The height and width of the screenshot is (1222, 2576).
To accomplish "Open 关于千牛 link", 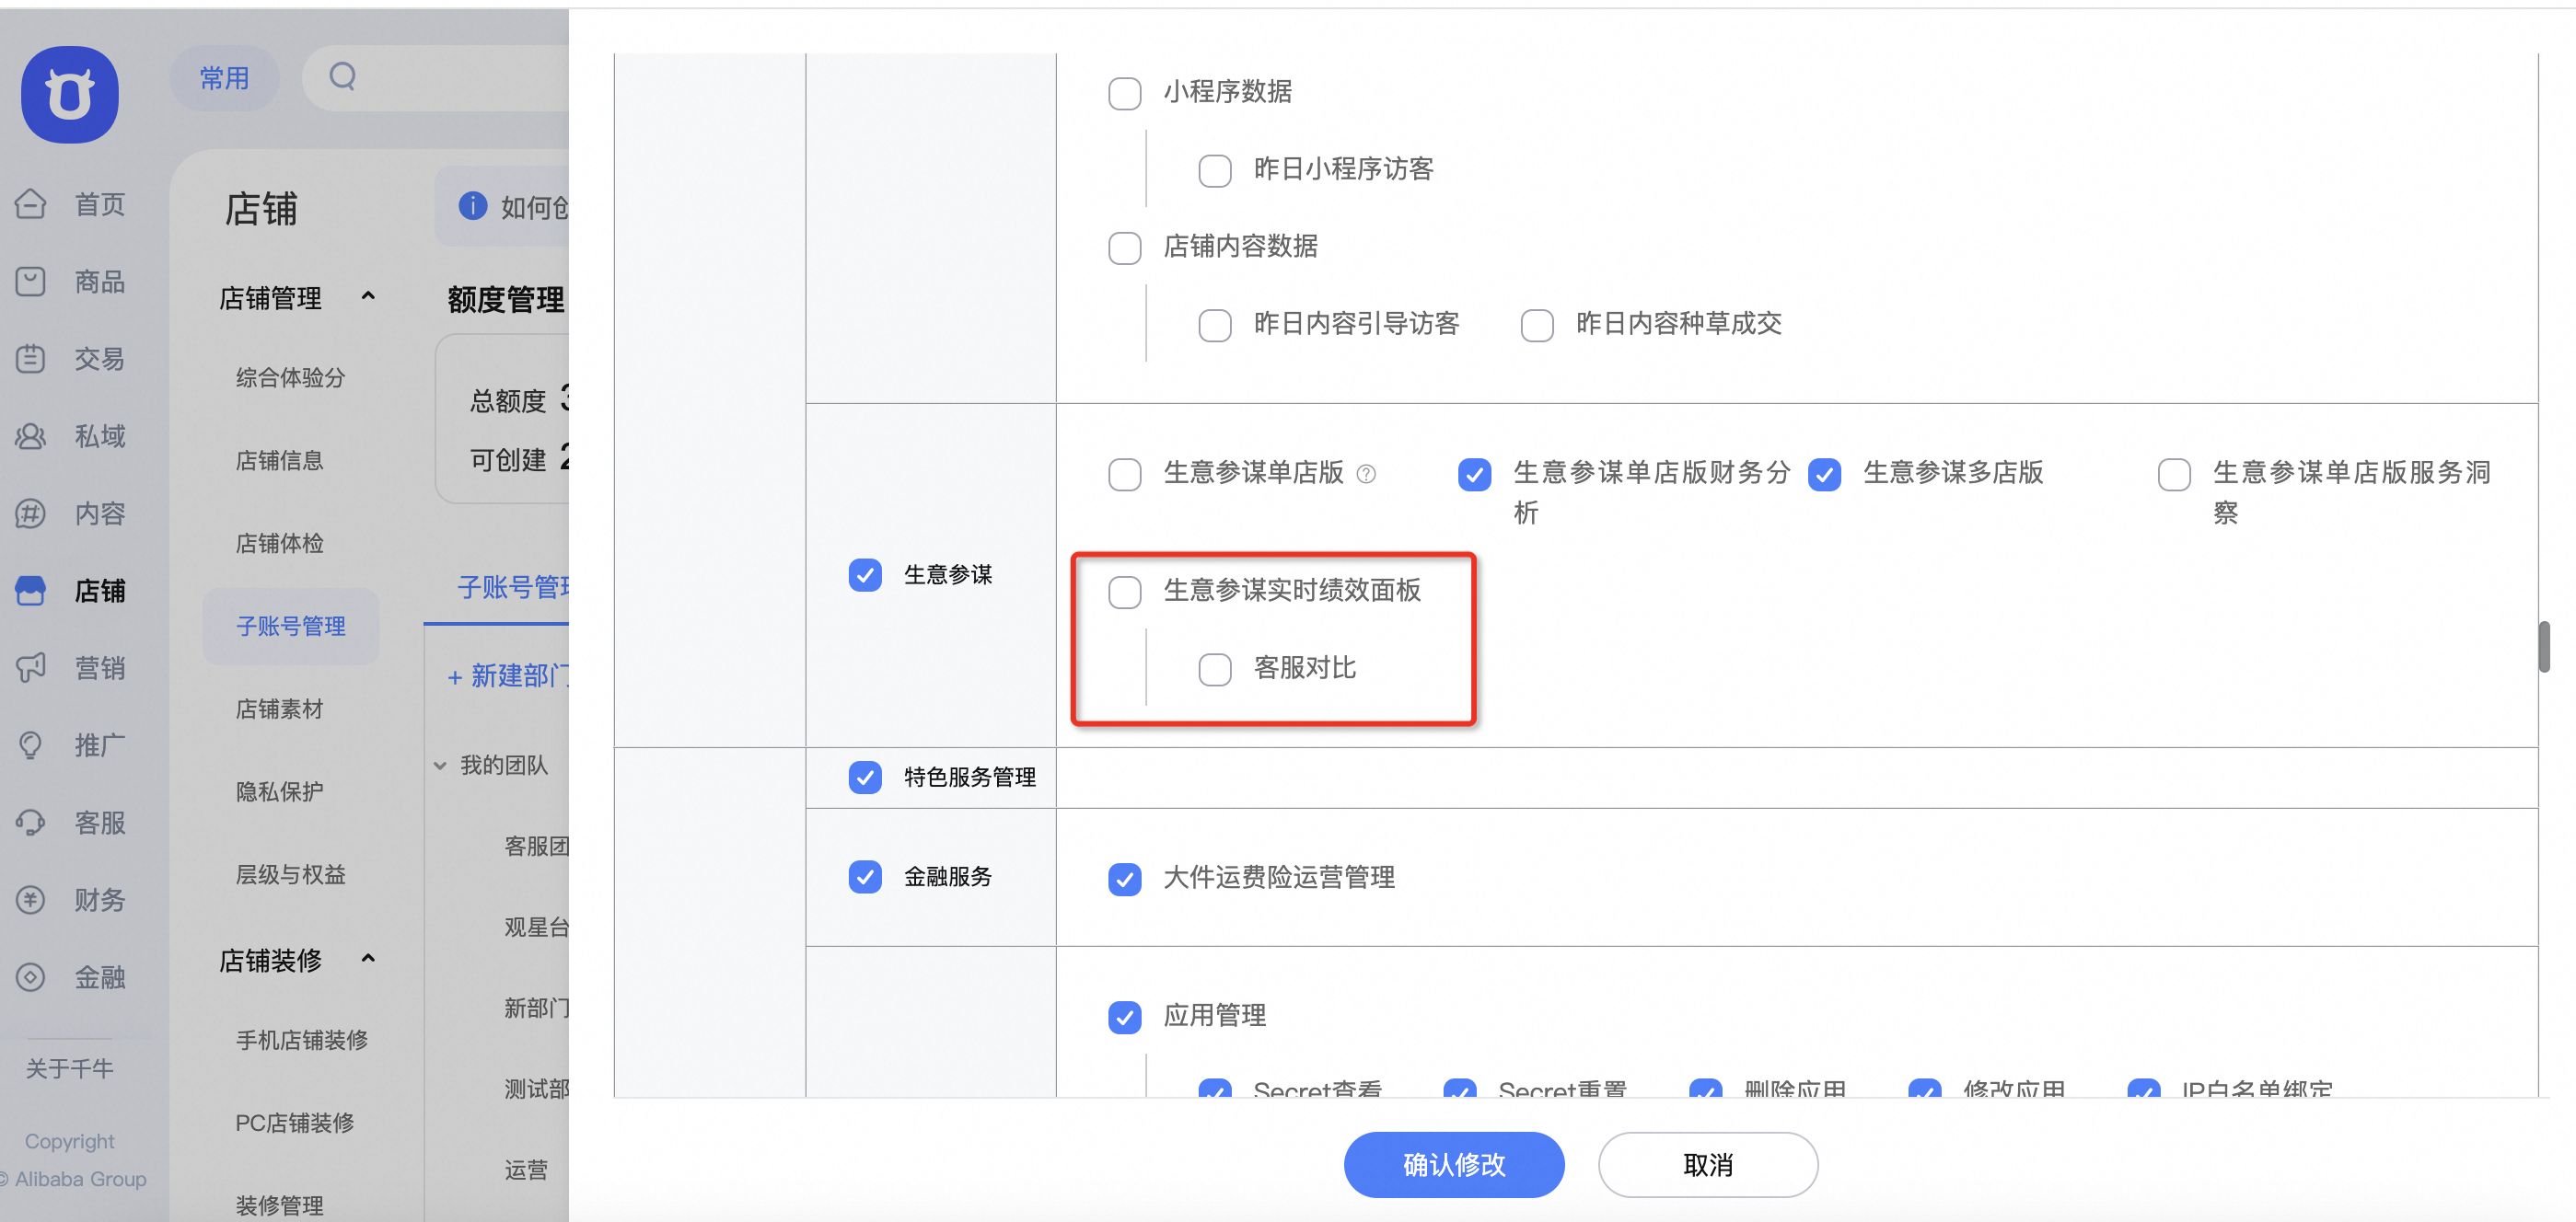I will click(x=69, y=1068).
